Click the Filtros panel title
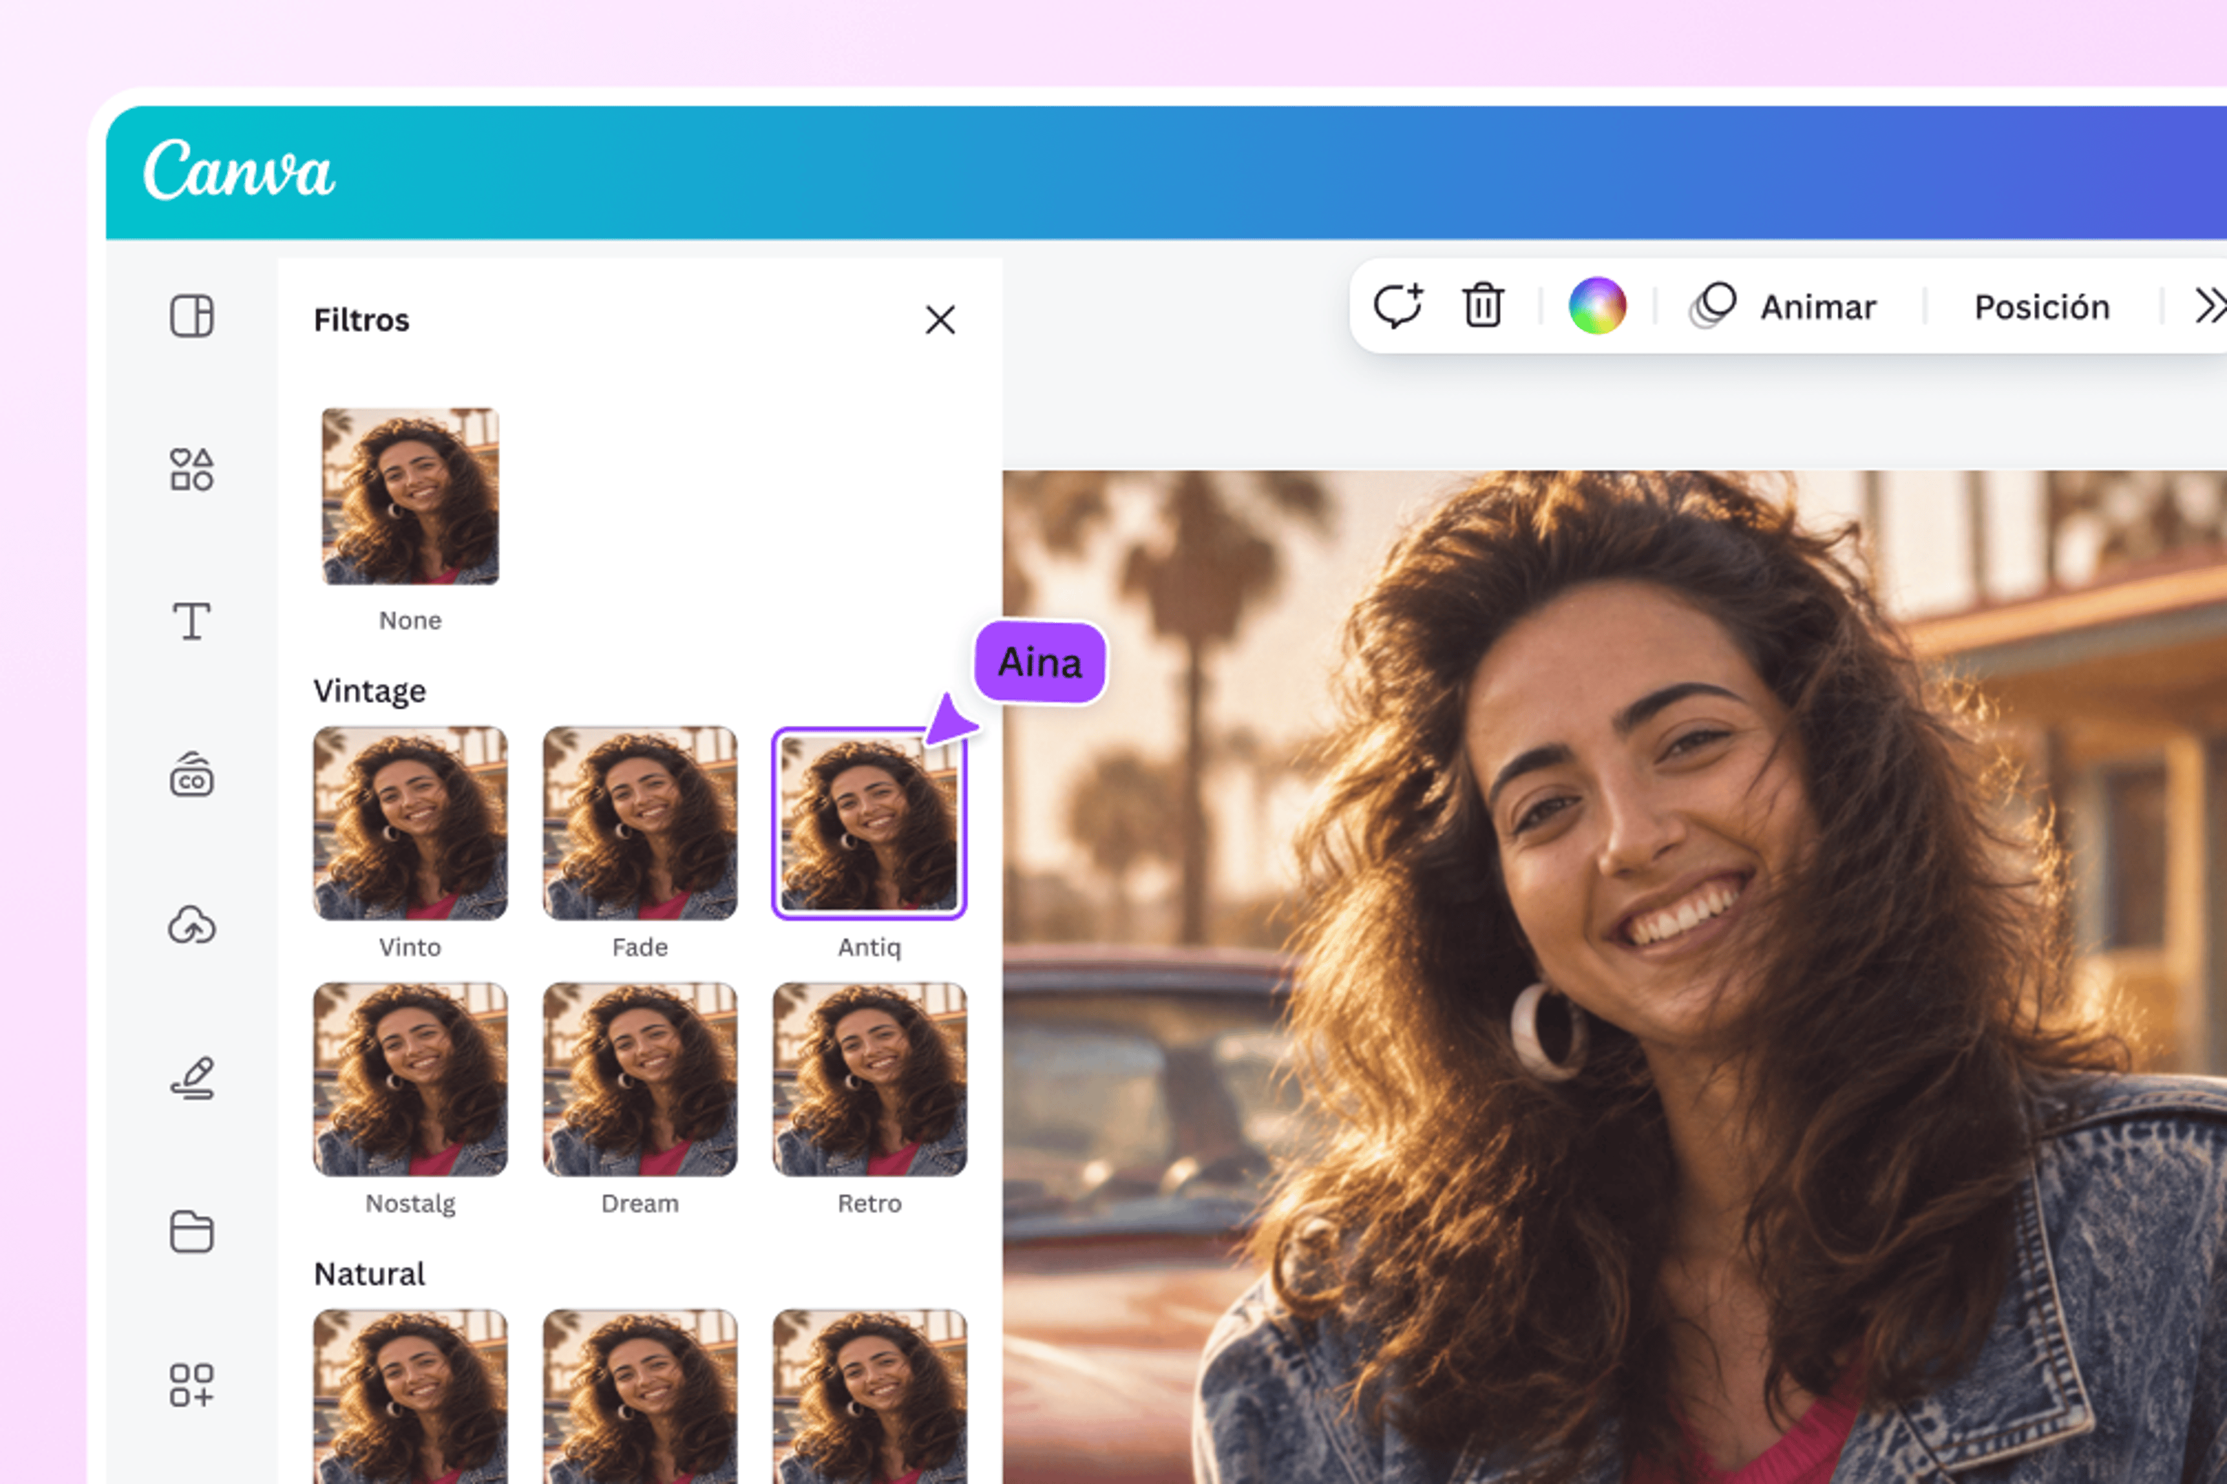Image resolution: width=2227 pixels, height=1484 pixels. 362,320
